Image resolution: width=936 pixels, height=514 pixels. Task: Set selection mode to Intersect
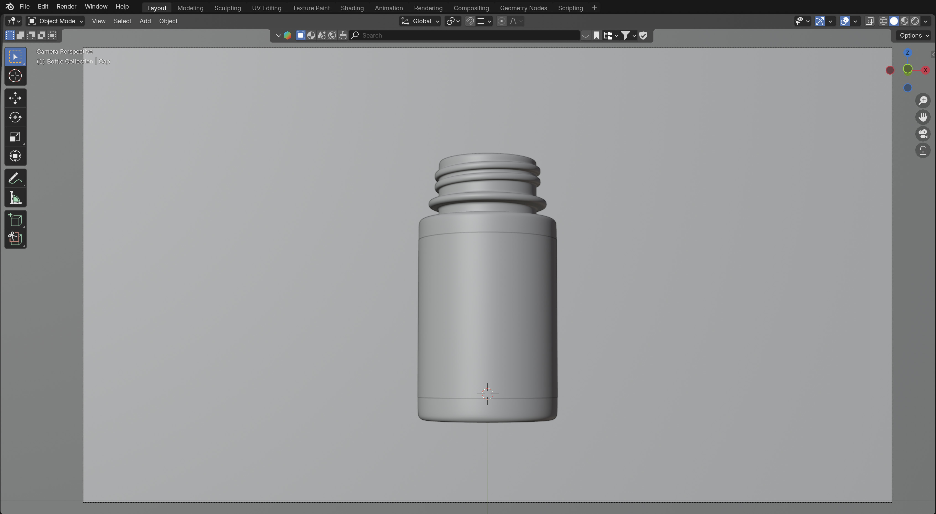click(x=52, y=35)
